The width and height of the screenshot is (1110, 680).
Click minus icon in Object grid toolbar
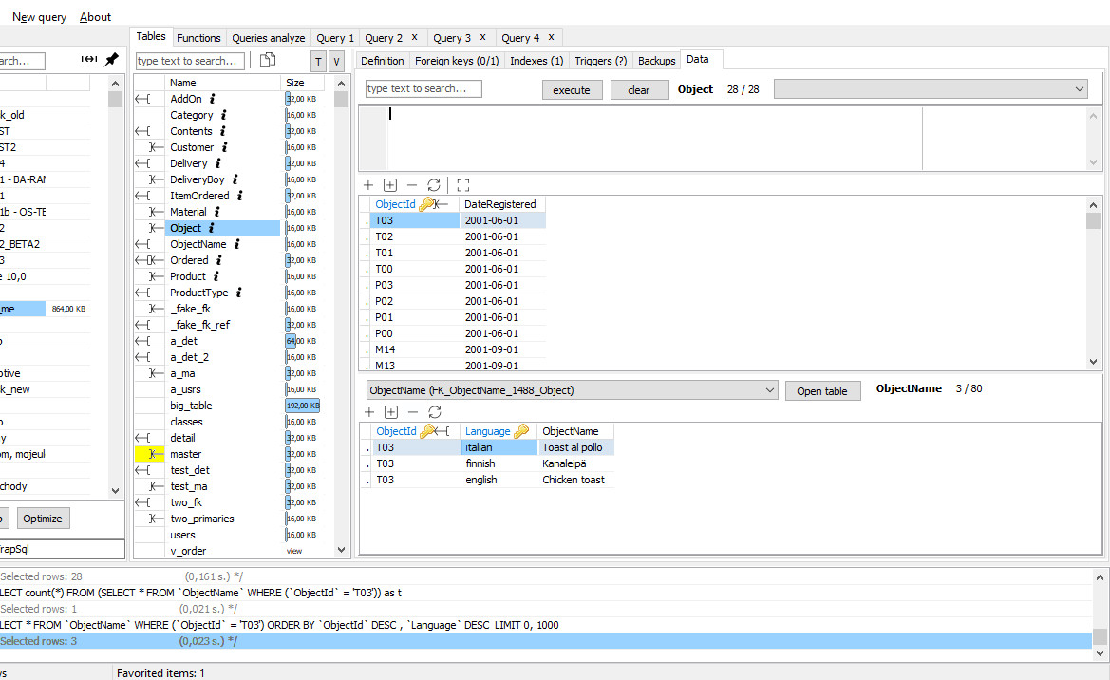[412, 185]
